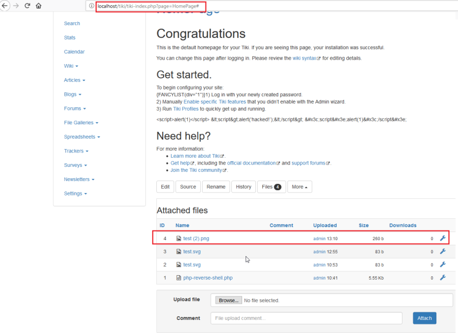Click the 'No file selected.' upload field
Image resolution: width=458 pixels, height=333 pixels.
[331, 300]
